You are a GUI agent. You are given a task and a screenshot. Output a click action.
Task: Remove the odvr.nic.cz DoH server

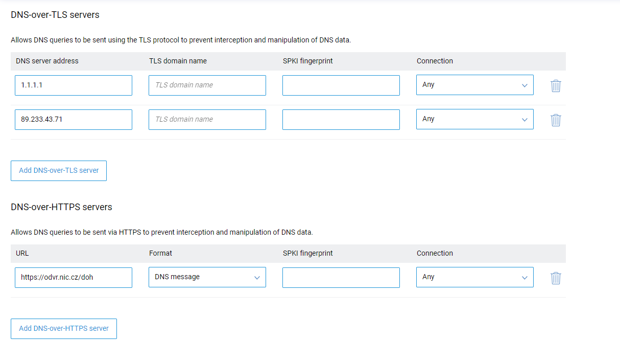[556, 278]
